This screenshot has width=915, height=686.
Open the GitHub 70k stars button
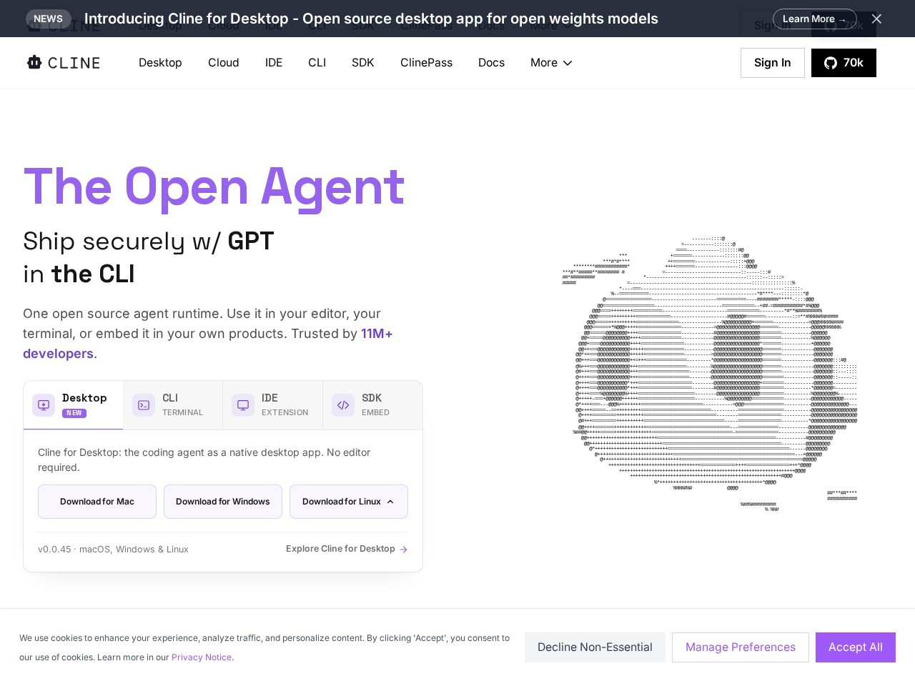[x=844, y=63]
